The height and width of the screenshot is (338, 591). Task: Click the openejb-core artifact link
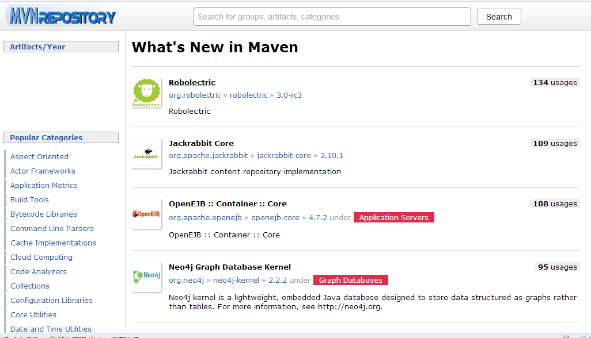point(275,218)
